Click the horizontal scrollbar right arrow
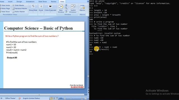The width and height of the screenshot is (179, 100). [86, 95]
